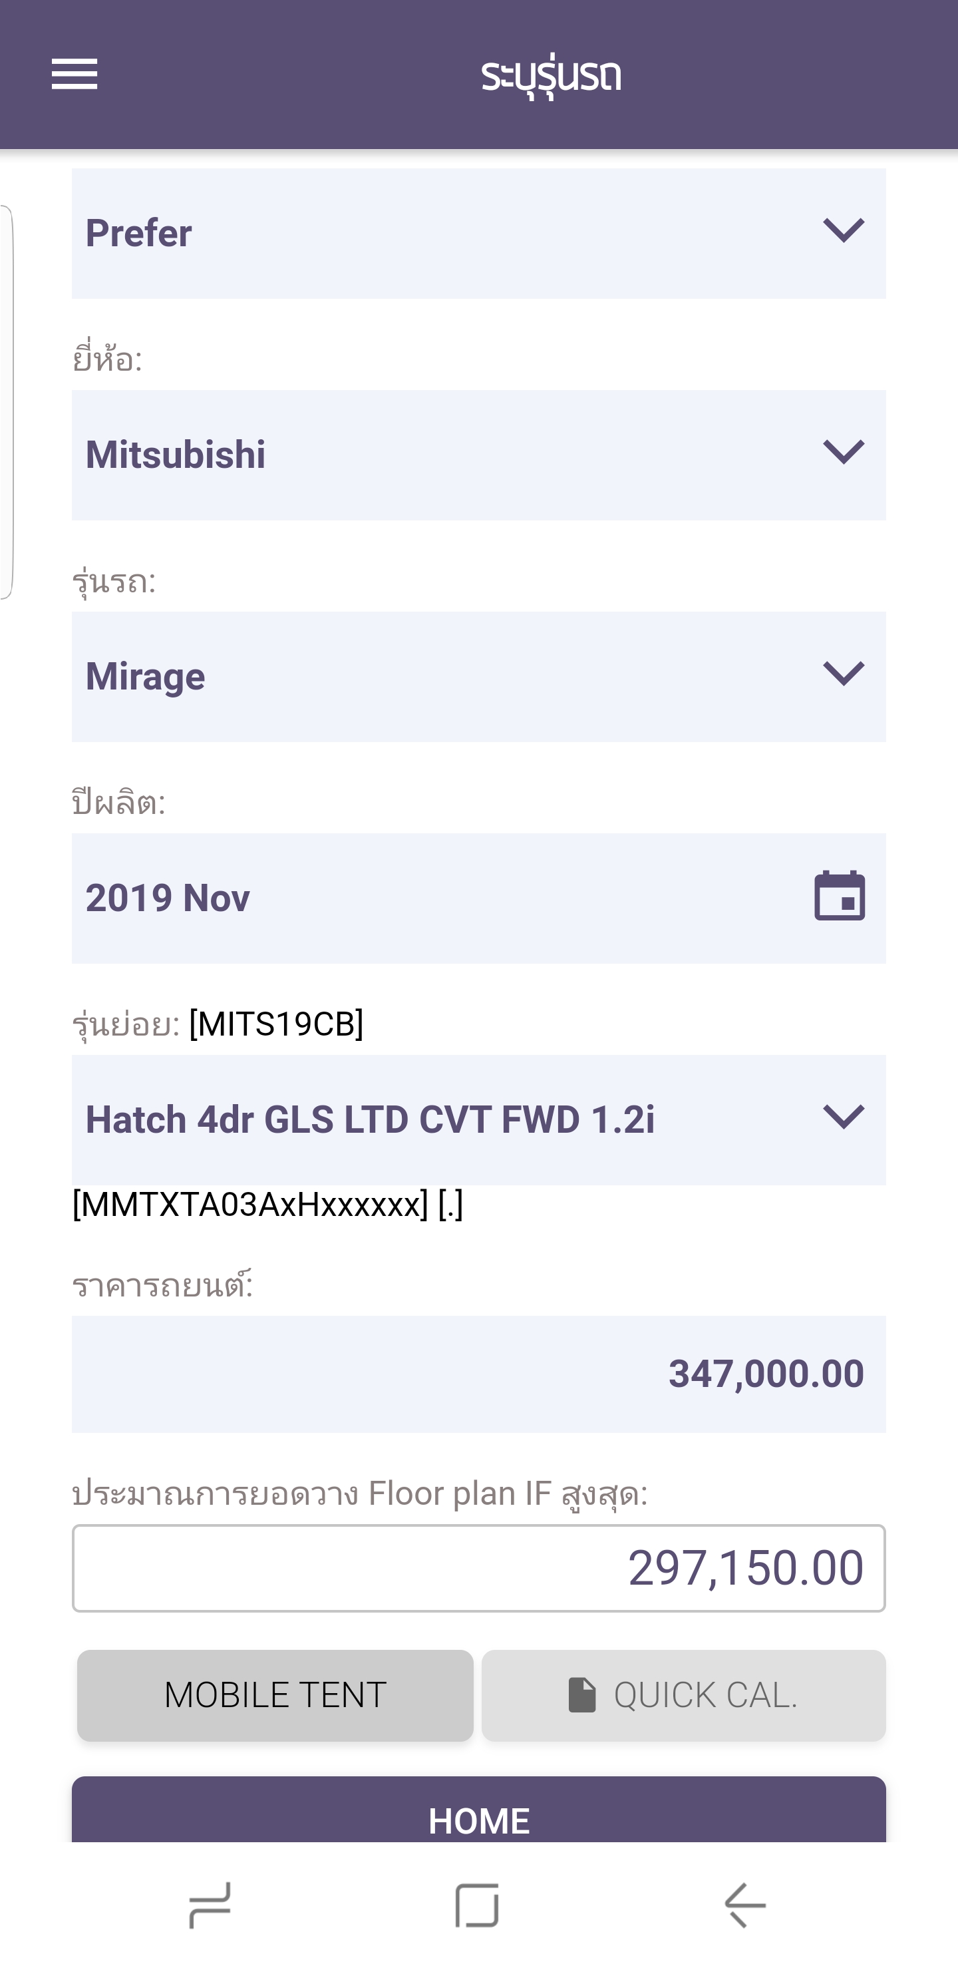Click the ระบุรุ่นรถ header title
958x1970 pixels.
552,77
